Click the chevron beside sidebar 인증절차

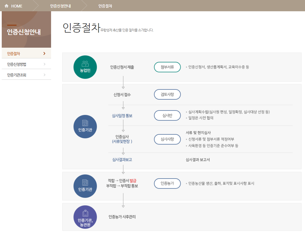tap(44, 53)
